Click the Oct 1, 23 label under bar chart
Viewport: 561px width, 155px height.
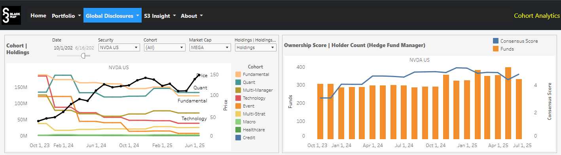click(318, 146)
